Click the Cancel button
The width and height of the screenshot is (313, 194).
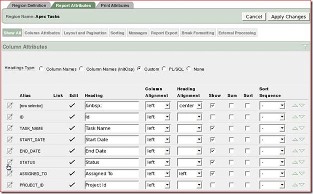[254, 17]
